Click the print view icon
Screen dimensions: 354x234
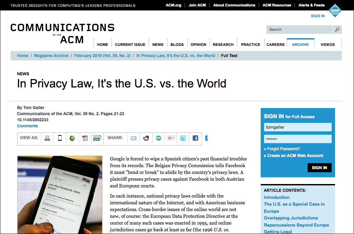tap(47, 138)
